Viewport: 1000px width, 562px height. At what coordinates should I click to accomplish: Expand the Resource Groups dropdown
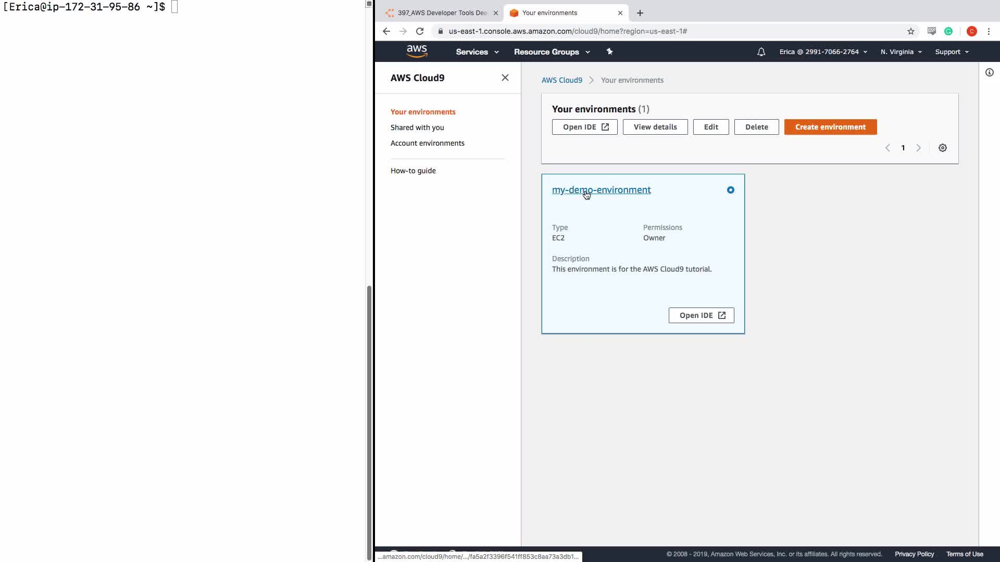(x=552, y=52)
